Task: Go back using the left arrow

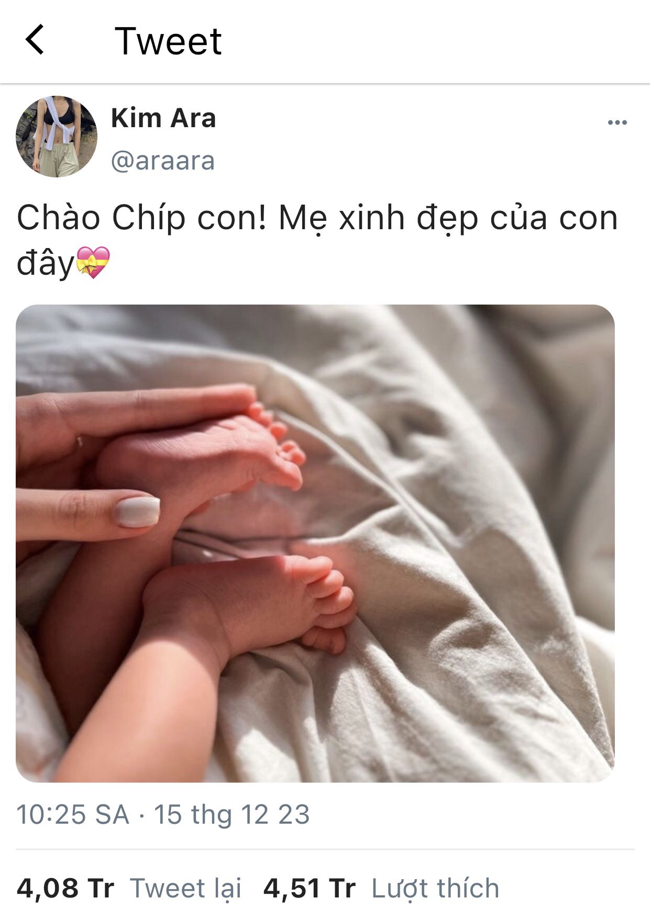Action: point(35,40)
